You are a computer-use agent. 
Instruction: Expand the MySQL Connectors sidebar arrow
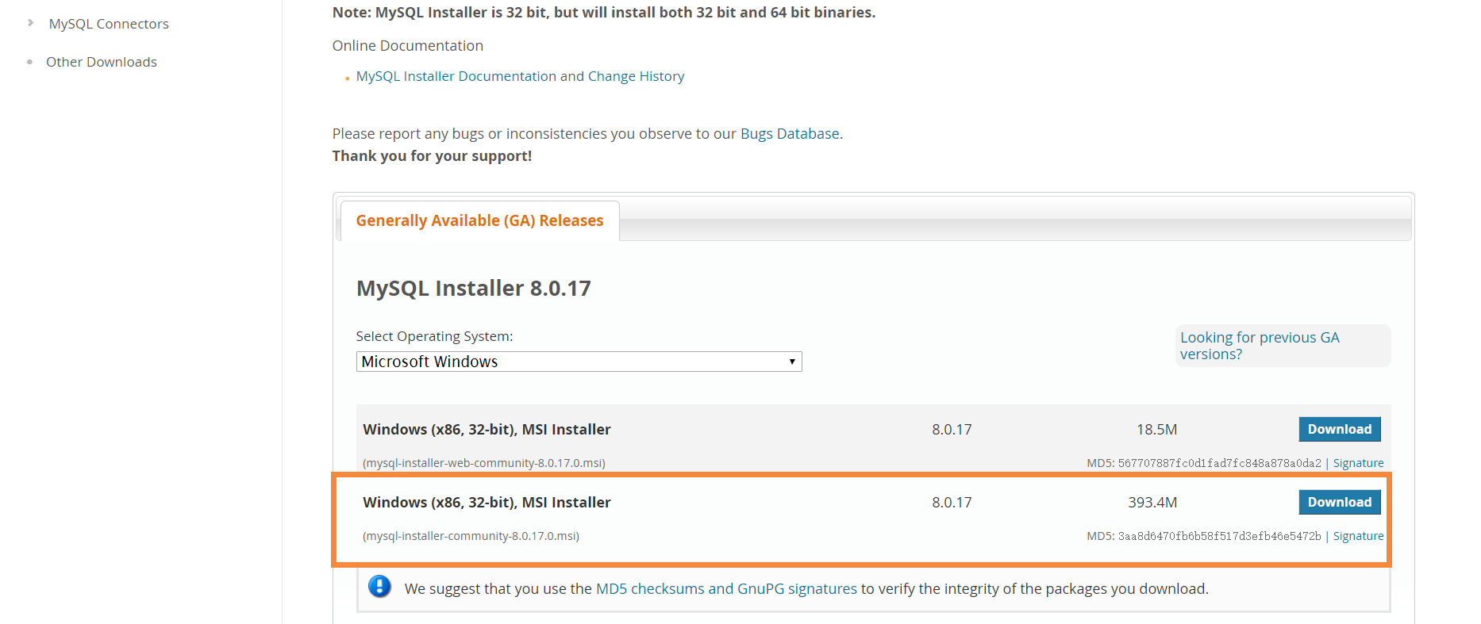click(x=30, y=23)
